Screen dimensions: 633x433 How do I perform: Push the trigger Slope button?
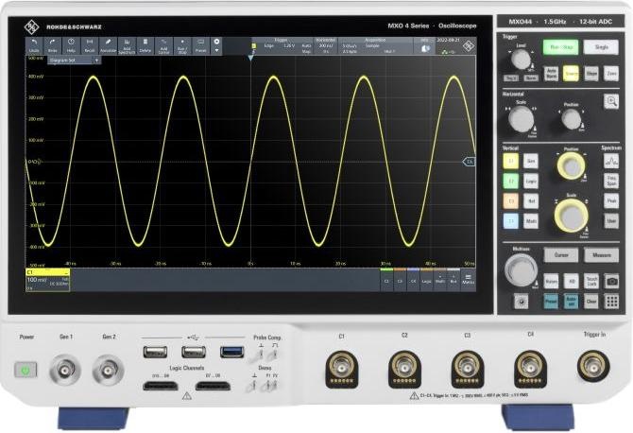[591, 74]
